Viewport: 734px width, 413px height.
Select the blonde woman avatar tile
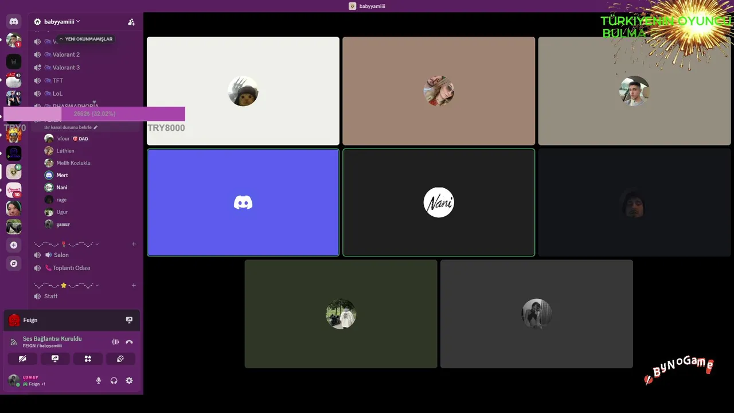[x=439, y=91]
